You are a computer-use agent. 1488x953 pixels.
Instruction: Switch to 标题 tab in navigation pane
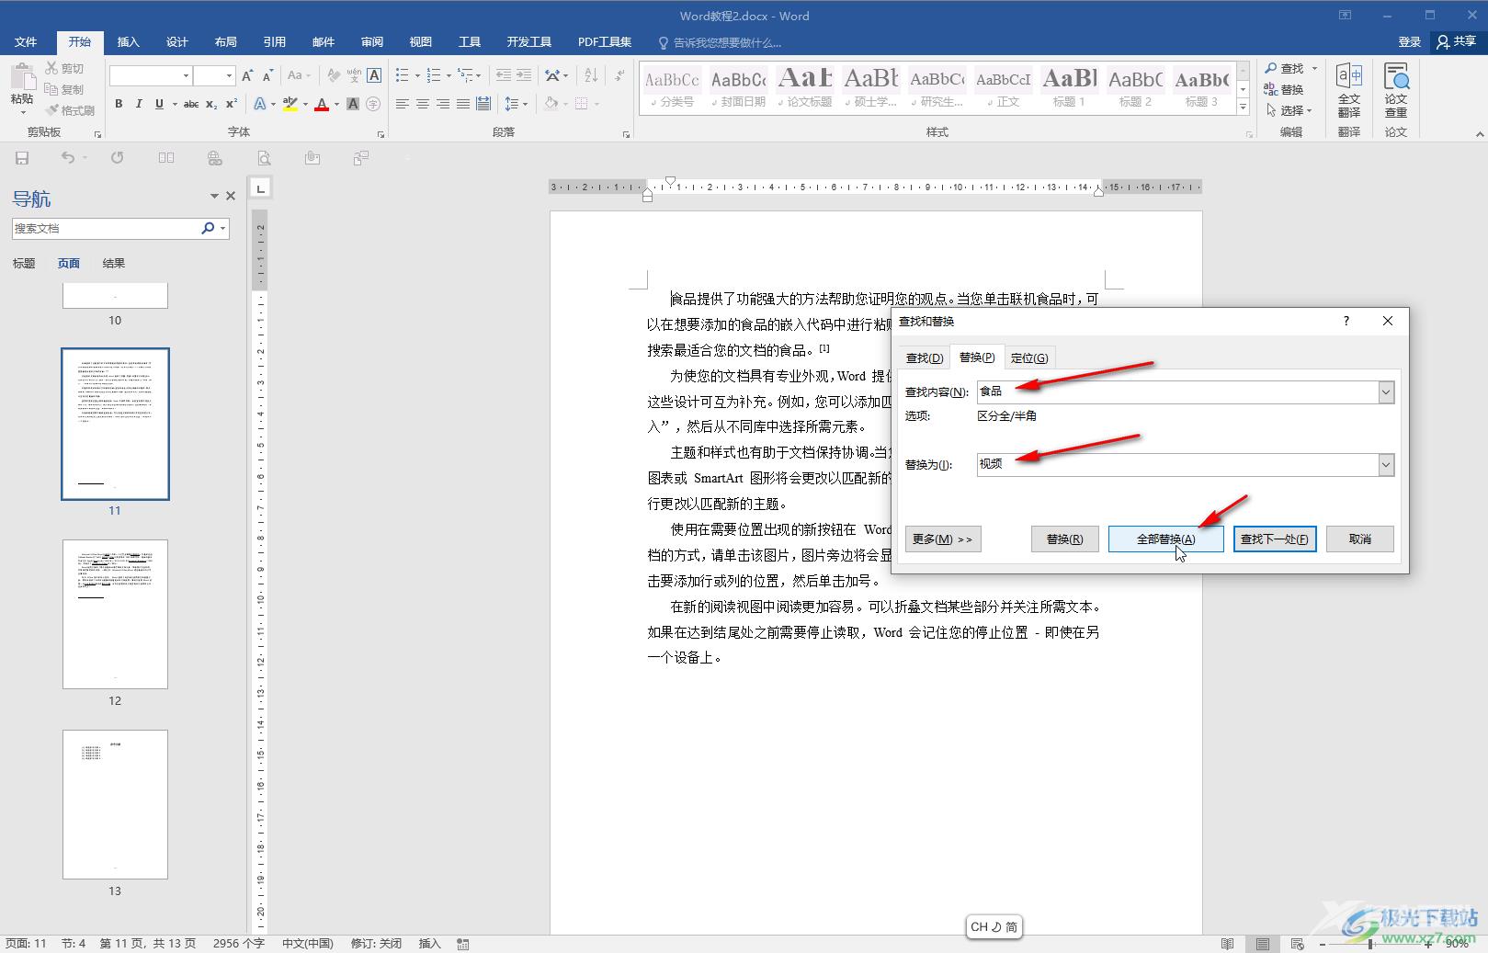point(24,264)
